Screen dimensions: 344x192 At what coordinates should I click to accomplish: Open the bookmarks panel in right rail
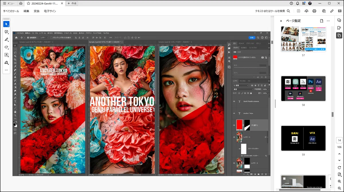(x=339, y=28)
